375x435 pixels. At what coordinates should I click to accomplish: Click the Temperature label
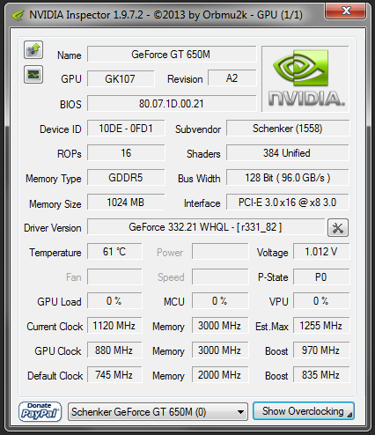pos(55,253)
